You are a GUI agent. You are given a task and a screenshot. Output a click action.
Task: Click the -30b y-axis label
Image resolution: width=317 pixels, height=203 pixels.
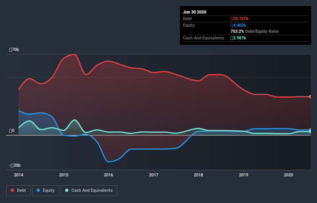[x=15, y=166]
